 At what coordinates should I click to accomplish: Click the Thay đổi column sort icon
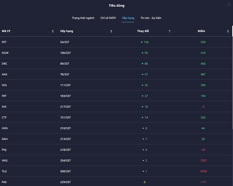point(170,31)
